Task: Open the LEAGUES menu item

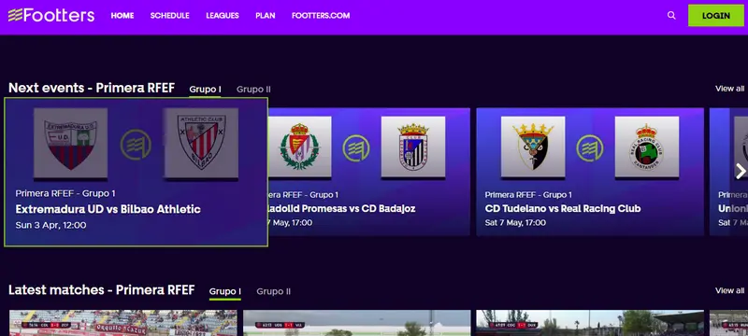Action: point(223,16)
